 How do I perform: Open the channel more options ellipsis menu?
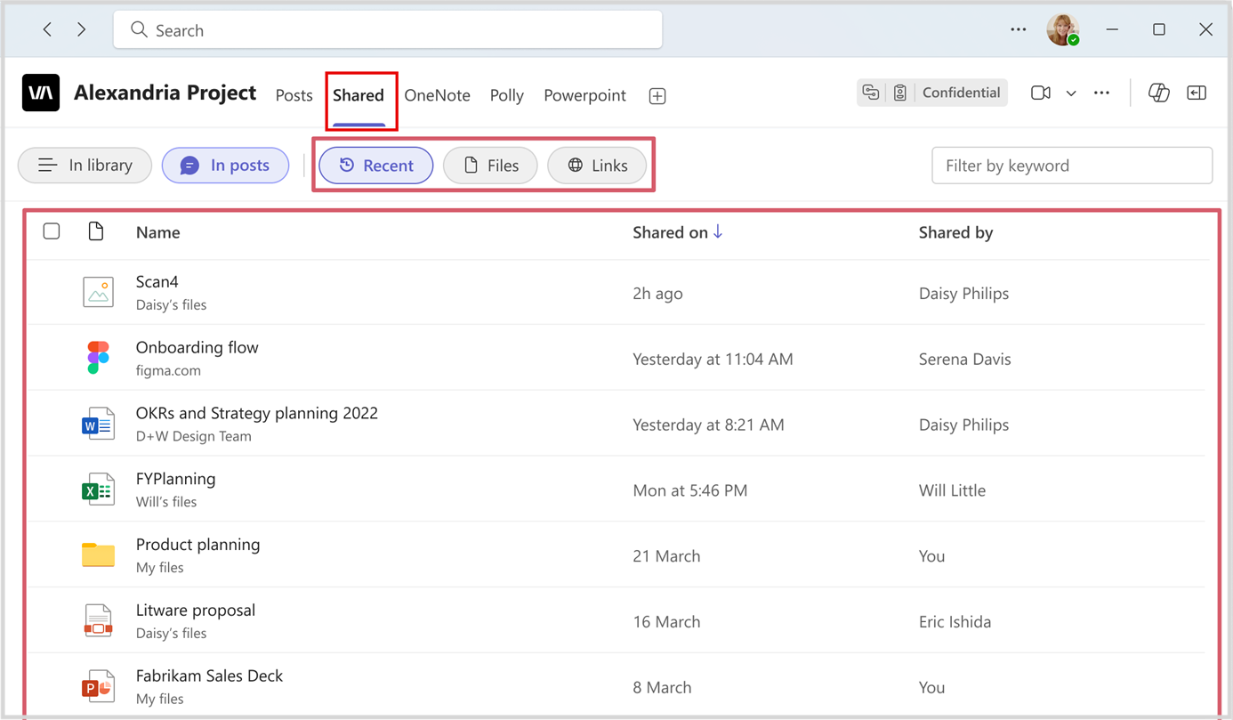point(1101,93)
